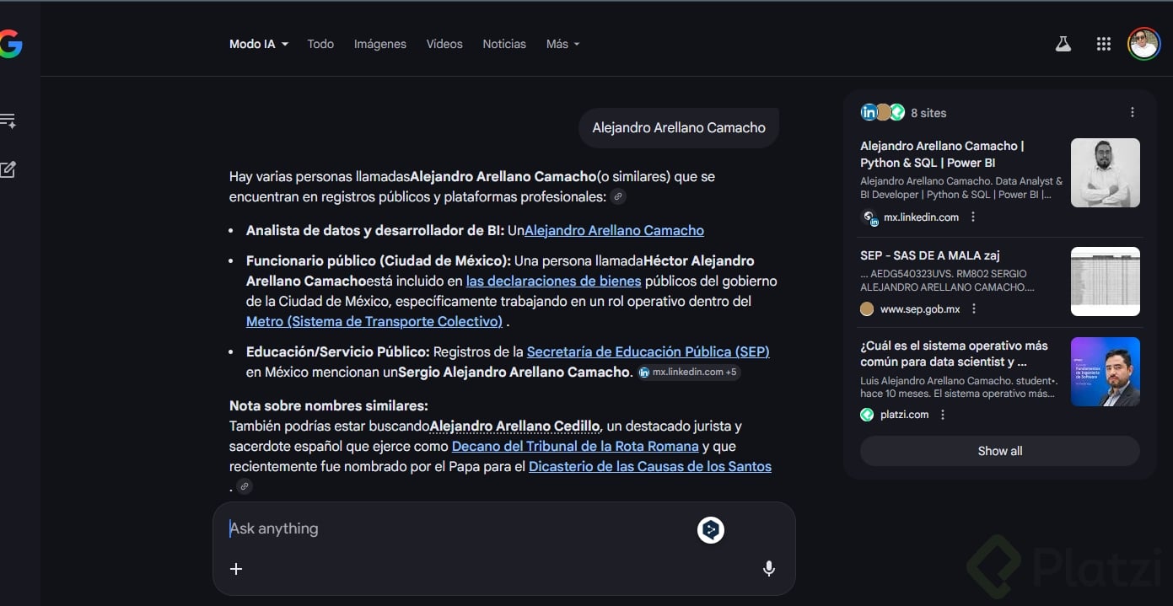
Task: Switch to the Imágenes tab
Action: [x=379, y=44]
